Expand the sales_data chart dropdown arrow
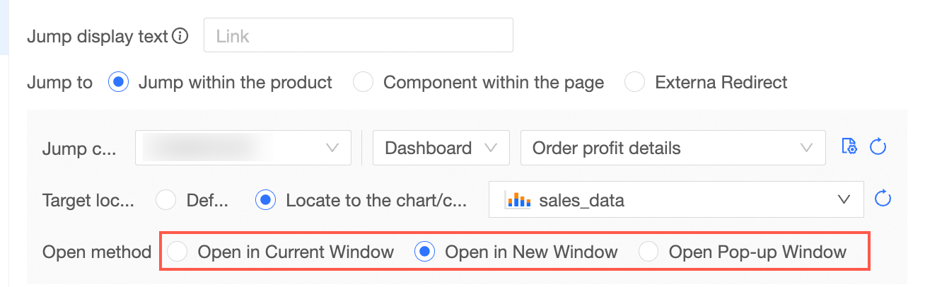This screenshot has height=287, width=925. (x=843, y=200)
